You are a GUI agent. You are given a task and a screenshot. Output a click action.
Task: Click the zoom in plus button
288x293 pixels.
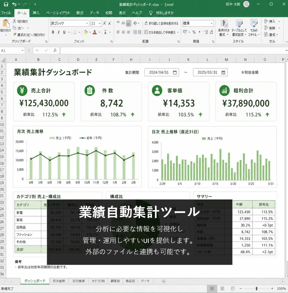(272, 289)
